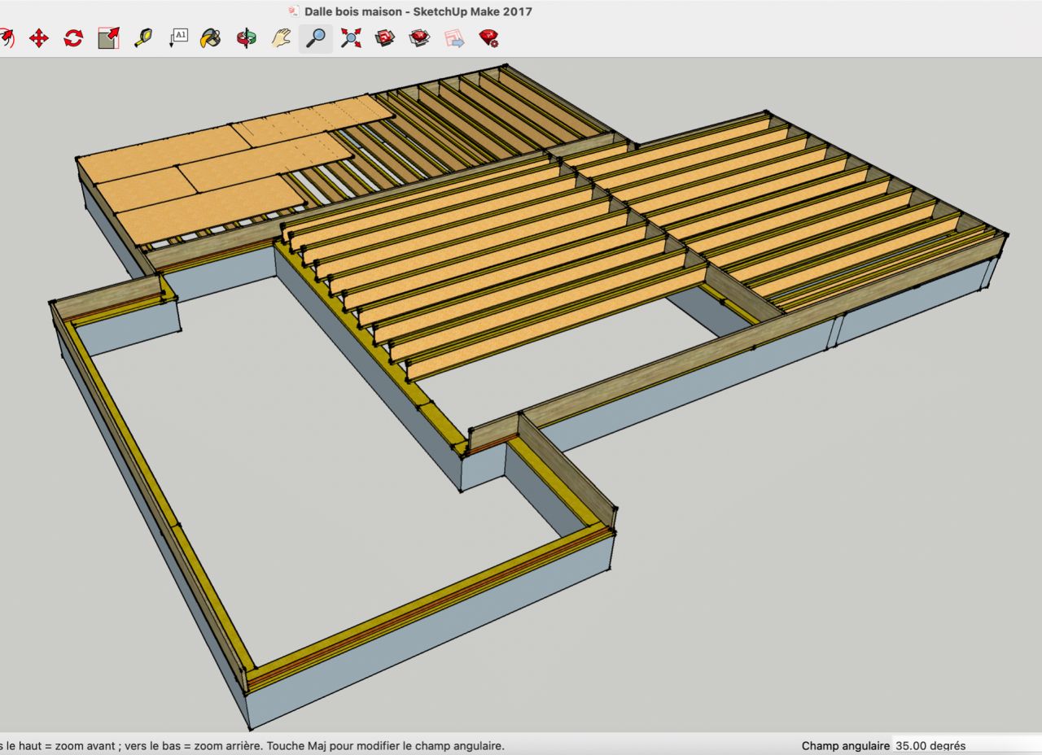Activate the Scale tool

108,38
